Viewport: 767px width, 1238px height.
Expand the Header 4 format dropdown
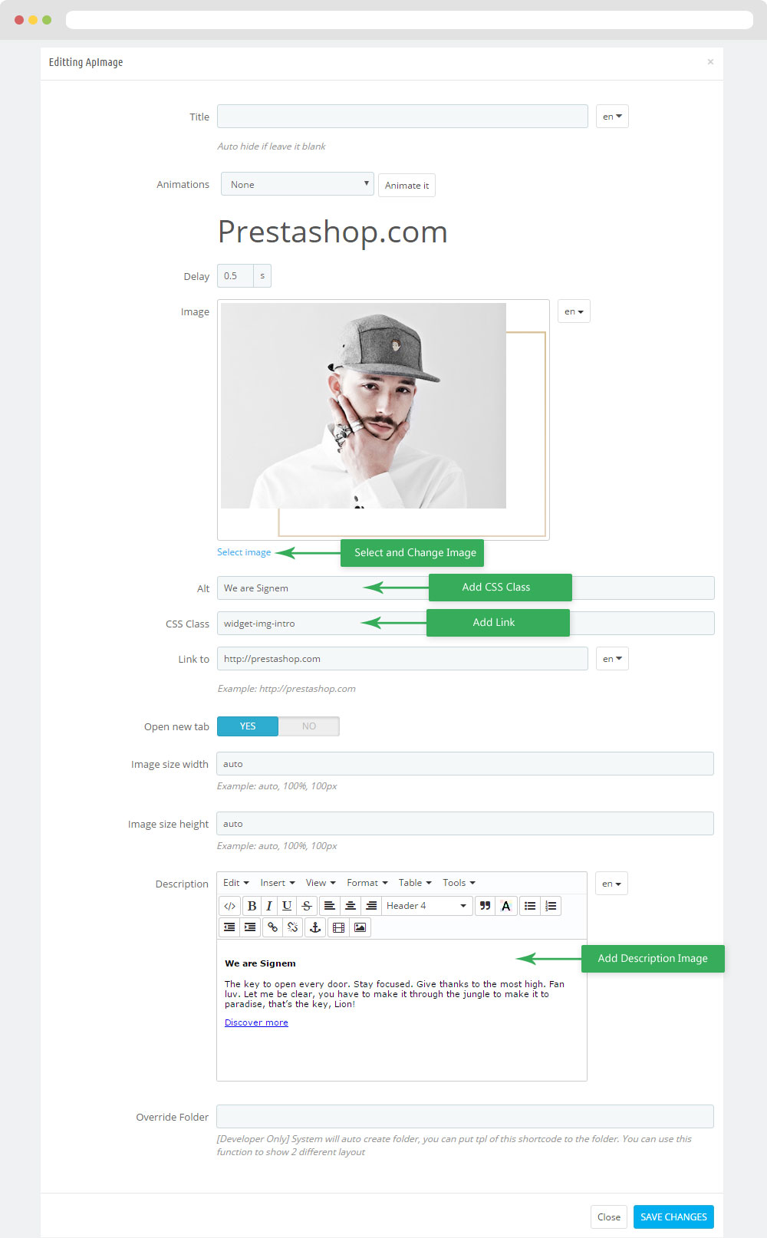coord(427,906)
